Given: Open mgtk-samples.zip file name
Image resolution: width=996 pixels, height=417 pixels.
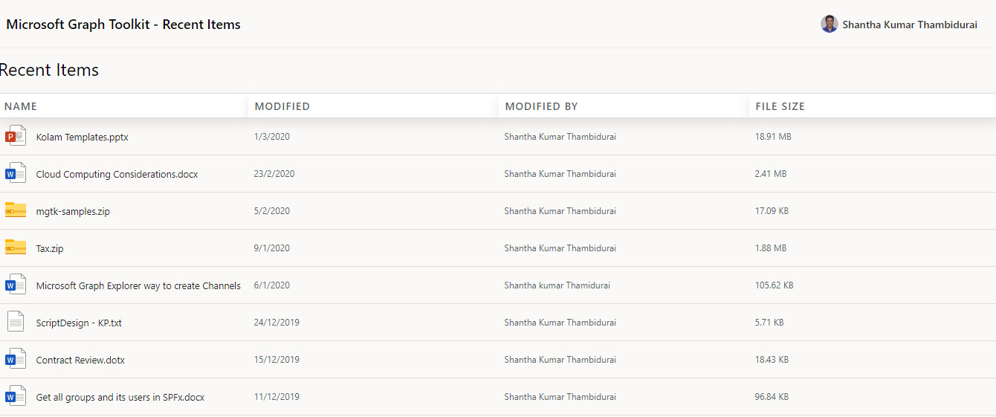Looking at the screenshot, I should click(x=73, y=212).
